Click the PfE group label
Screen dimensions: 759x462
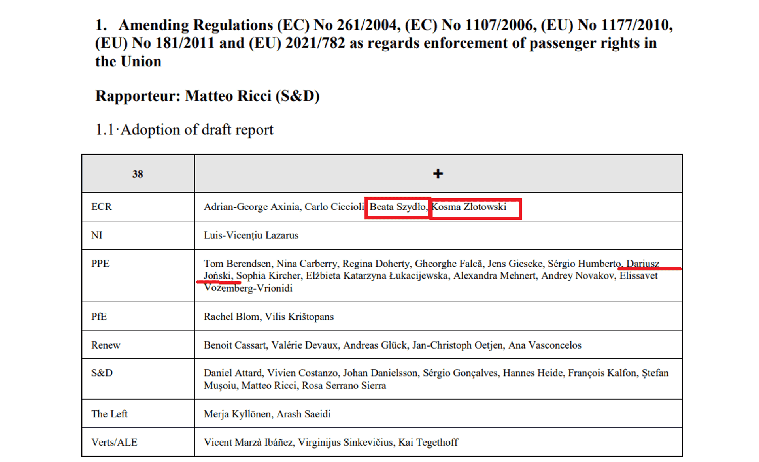coord(99,317)
